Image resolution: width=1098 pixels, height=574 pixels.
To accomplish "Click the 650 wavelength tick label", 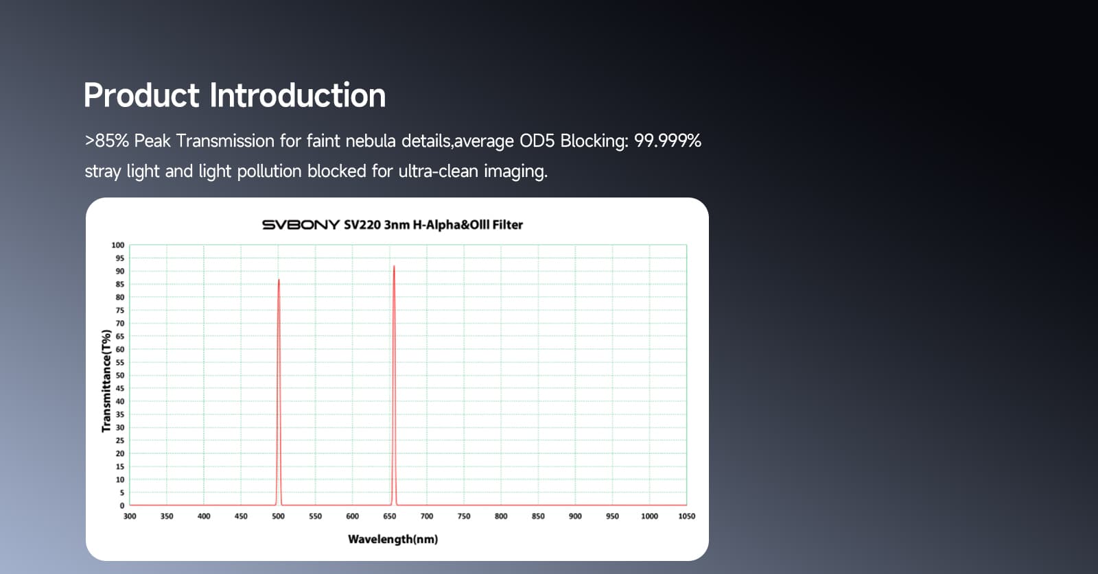I will point(390,516).
